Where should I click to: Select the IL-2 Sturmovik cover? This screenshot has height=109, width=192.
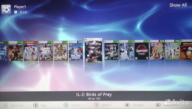93,50
